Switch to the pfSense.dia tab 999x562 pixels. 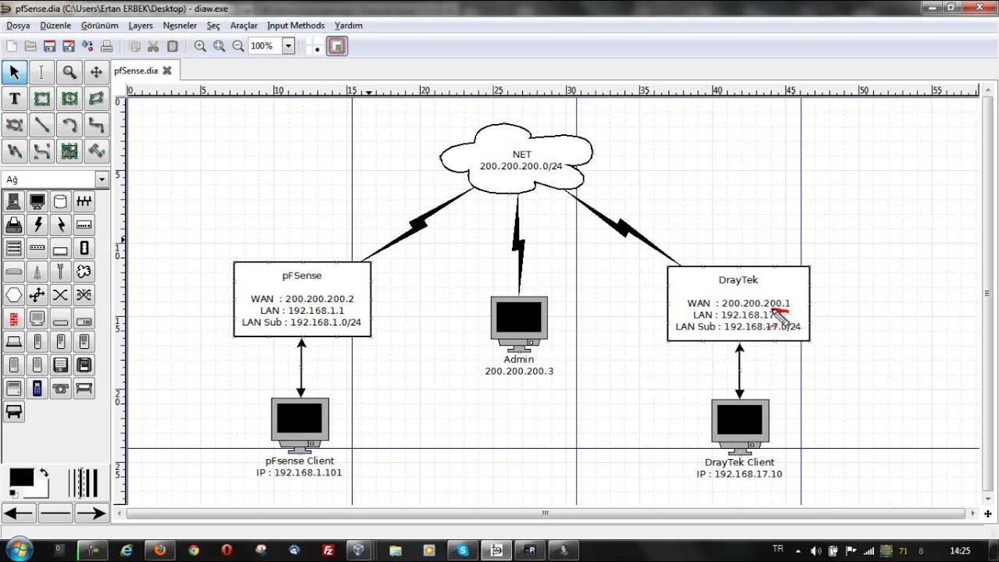click(136, 71)
